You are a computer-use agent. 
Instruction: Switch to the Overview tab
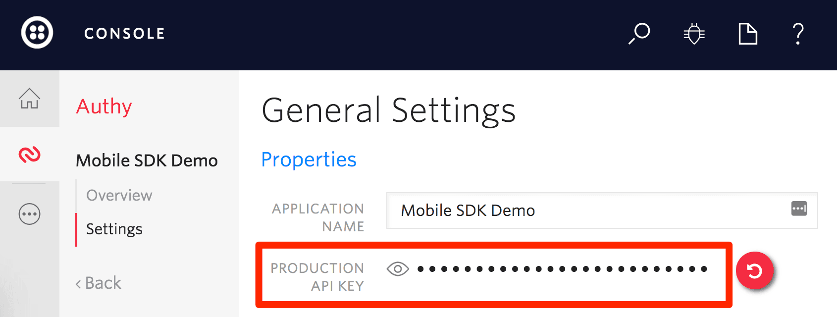(118, 195)
